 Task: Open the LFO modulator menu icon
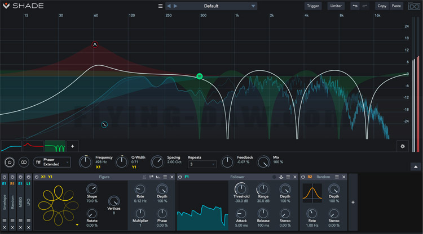29,220
